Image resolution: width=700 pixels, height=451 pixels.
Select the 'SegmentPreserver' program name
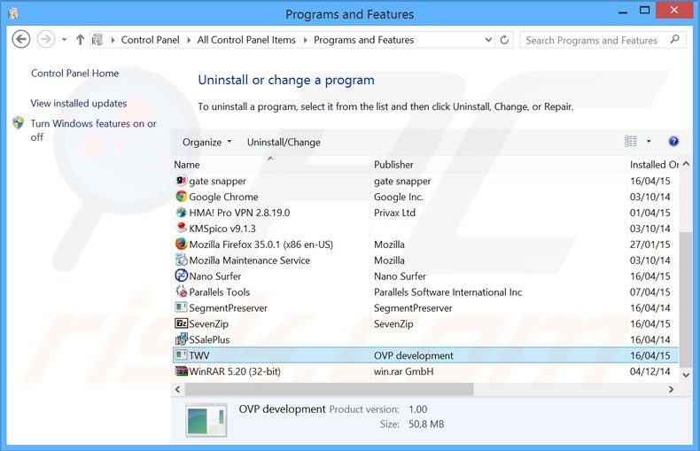tap(228, 307)
